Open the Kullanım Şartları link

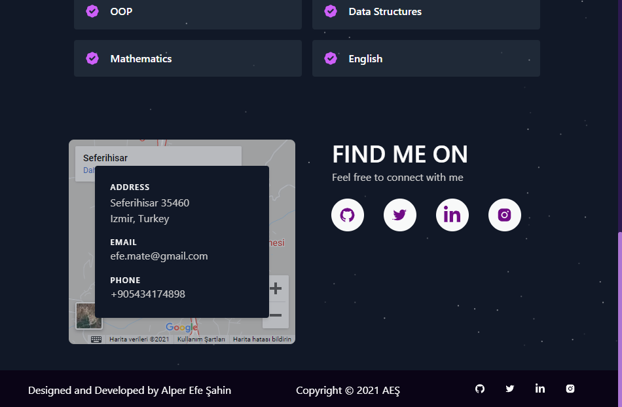[200, 339]
